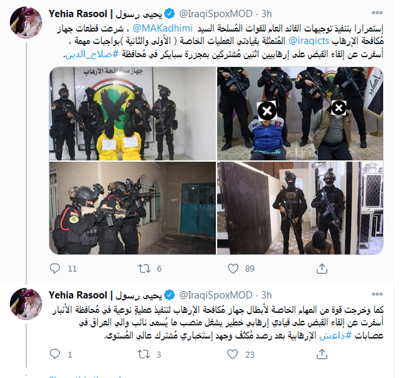
Task: Open the @iraqicts mention link
Action: tap(309, 41)
